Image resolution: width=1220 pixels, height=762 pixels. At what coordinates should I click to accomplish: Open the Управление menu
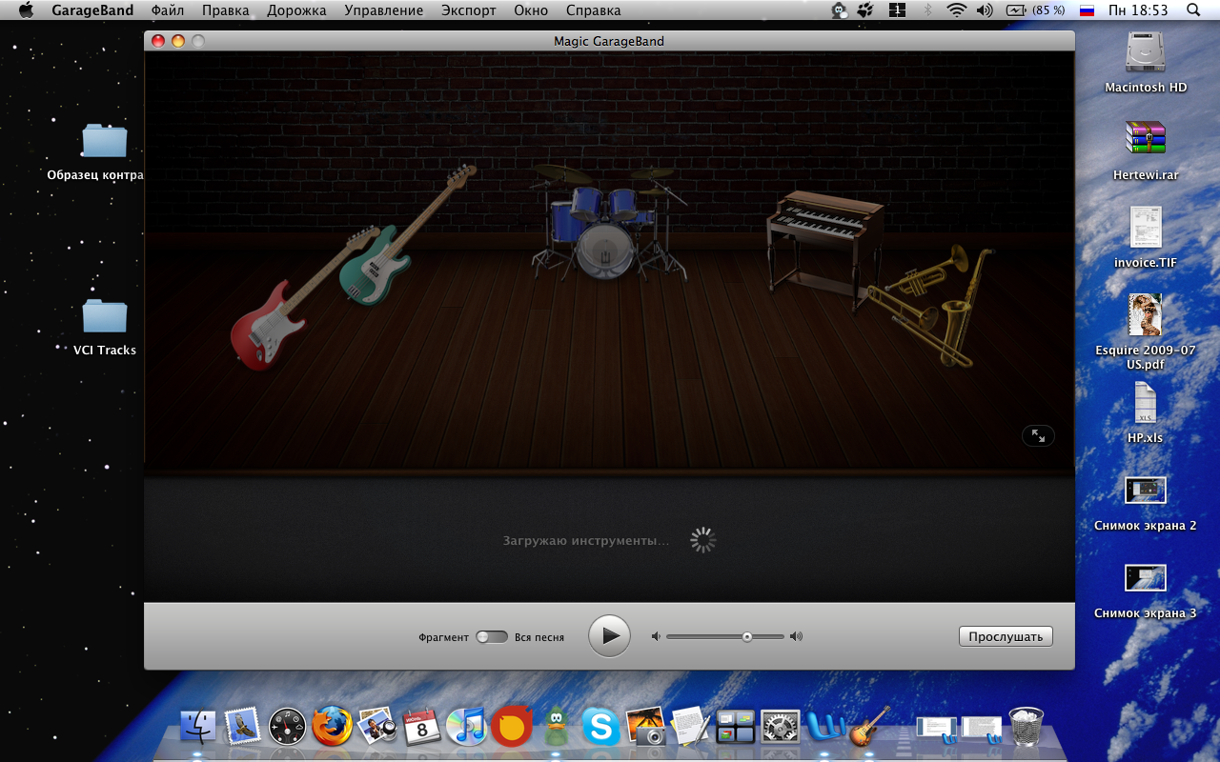383,10
